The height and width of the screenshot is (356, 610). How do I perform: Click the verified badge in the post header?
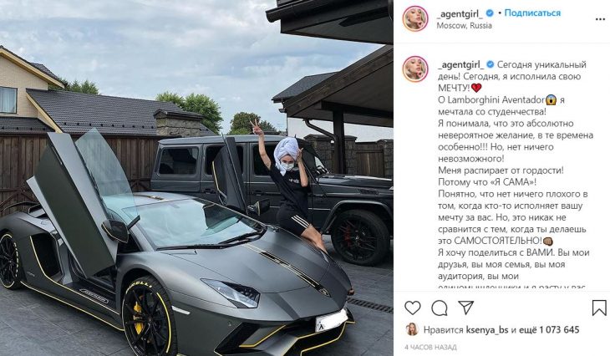(x=490, y=13)
